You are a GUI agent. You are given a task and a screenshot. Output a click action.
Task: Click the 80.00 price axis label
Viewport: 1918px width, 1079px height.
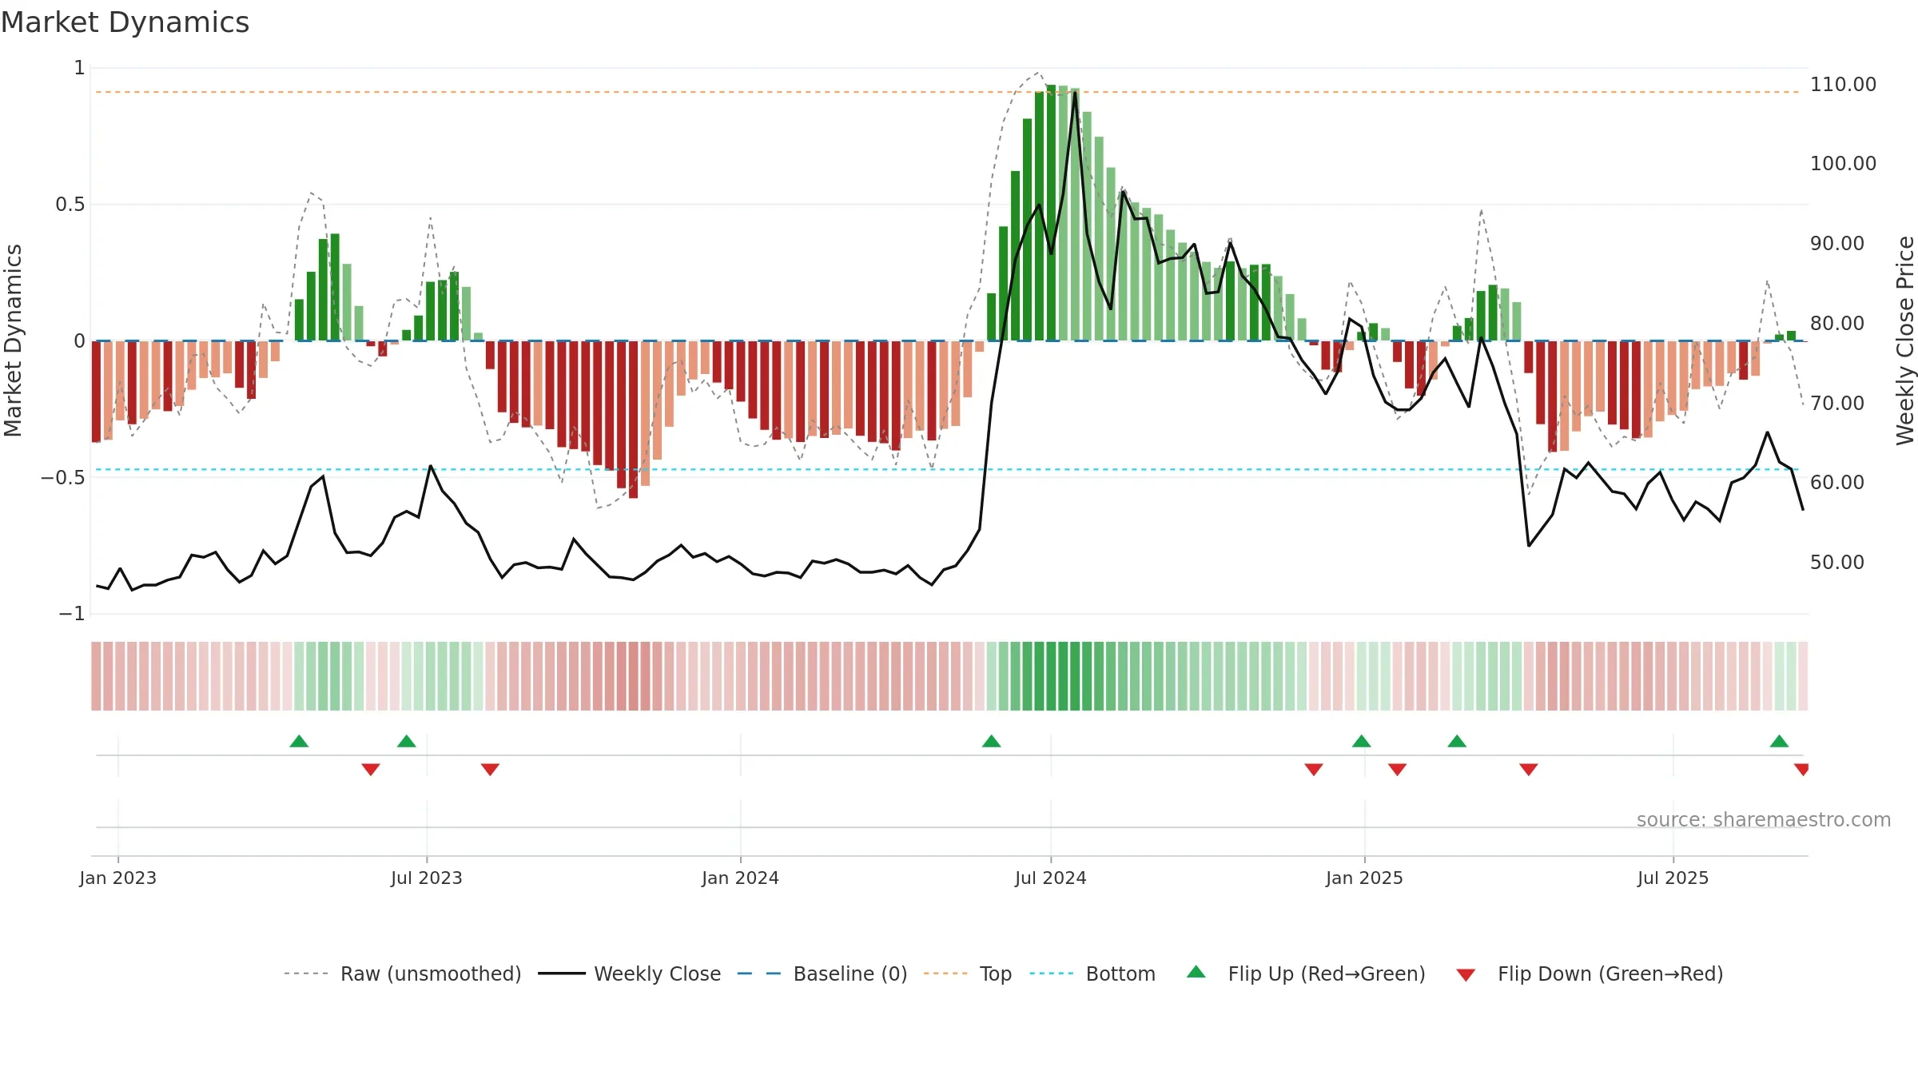[x=1836, y=323]
